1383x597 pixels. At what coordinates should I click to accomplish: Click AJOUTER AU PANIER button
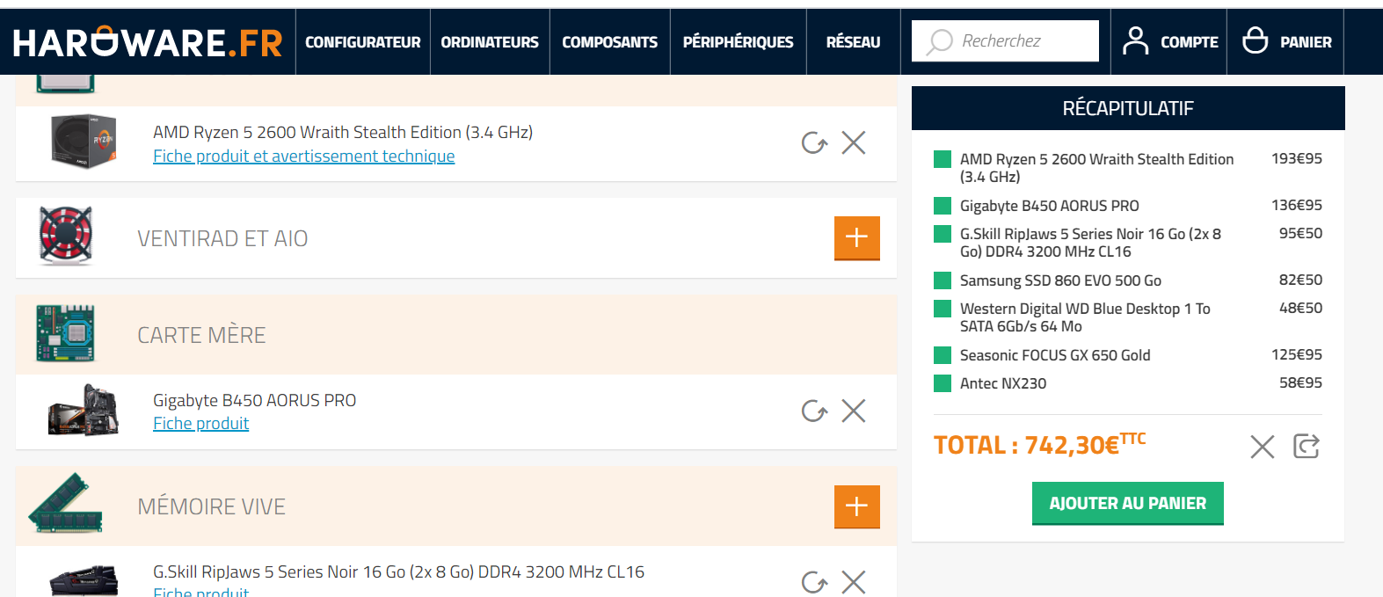click(x=1128, y=503)
